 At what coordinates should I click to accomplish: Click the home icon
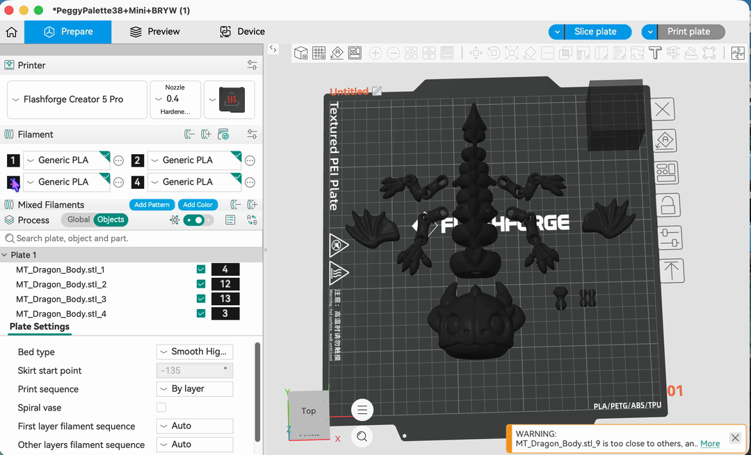click(12, 31)
